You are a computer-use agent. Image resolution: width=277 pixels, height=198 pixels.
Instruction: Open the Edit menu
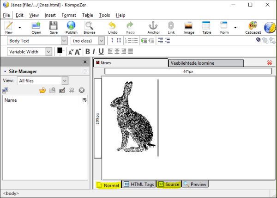point(19,15)
